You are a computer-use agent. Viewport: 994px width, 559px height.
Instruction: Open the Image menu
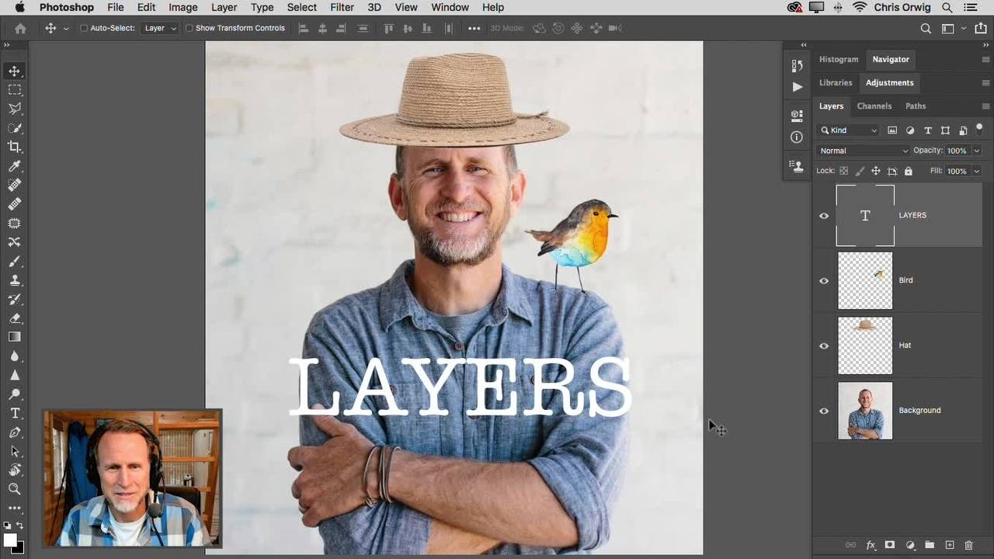183,7
